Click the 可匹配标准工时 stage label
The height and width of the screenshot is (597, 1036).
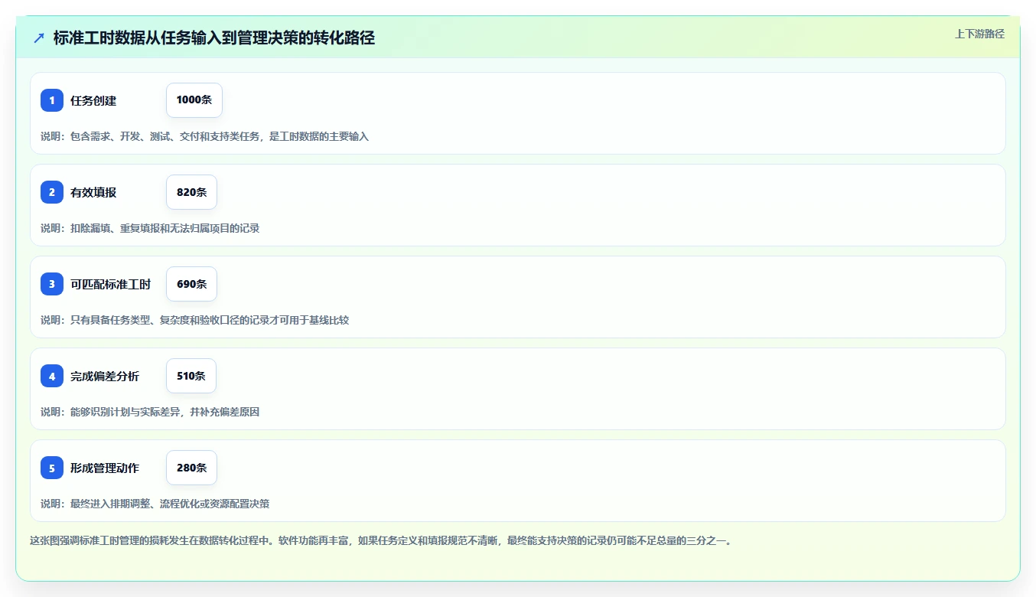(111, 284)
